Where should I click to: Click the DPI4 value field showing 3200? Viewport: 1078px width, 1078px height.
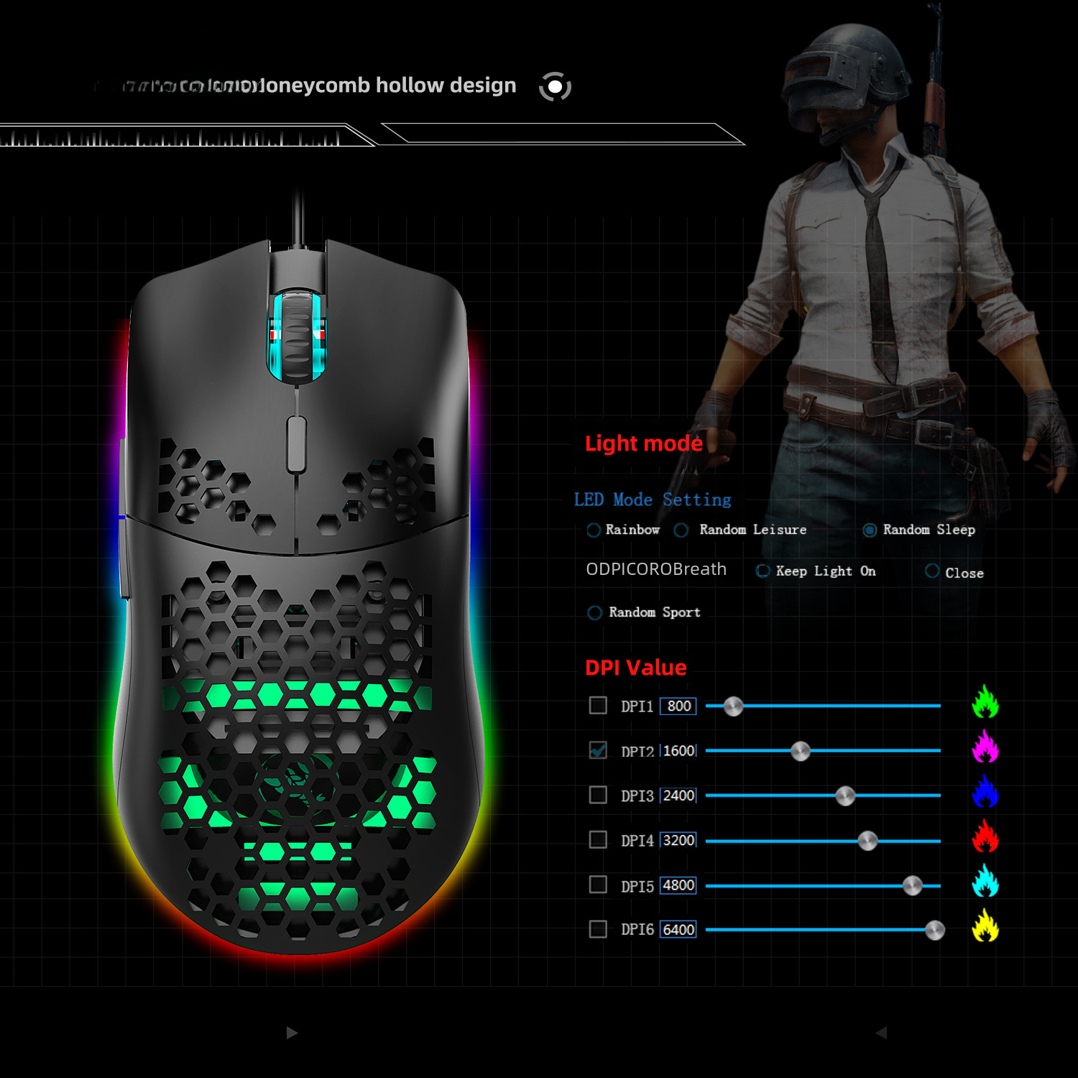pos(678,840)
